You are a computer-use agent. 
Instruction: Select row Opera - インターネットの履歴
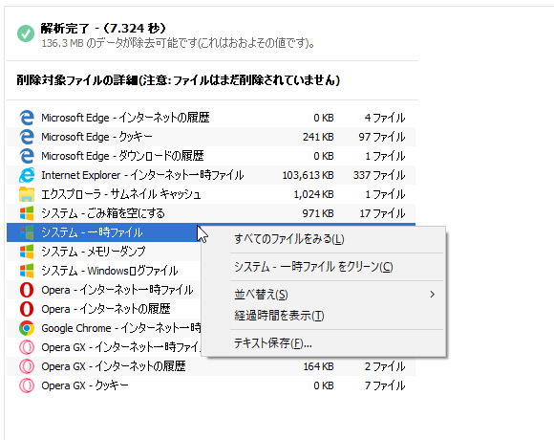(x=103, y=309)
